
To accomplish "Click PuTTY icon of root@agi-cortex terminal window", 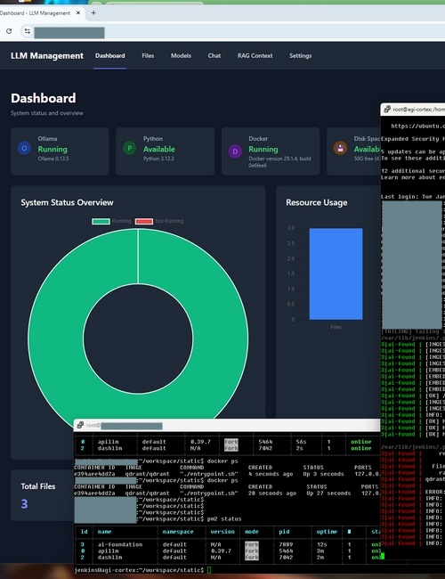I will tap(386, 110).
